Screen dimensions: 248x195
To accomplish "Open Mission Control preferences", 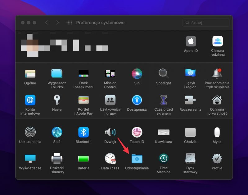I will pos(110,74).
